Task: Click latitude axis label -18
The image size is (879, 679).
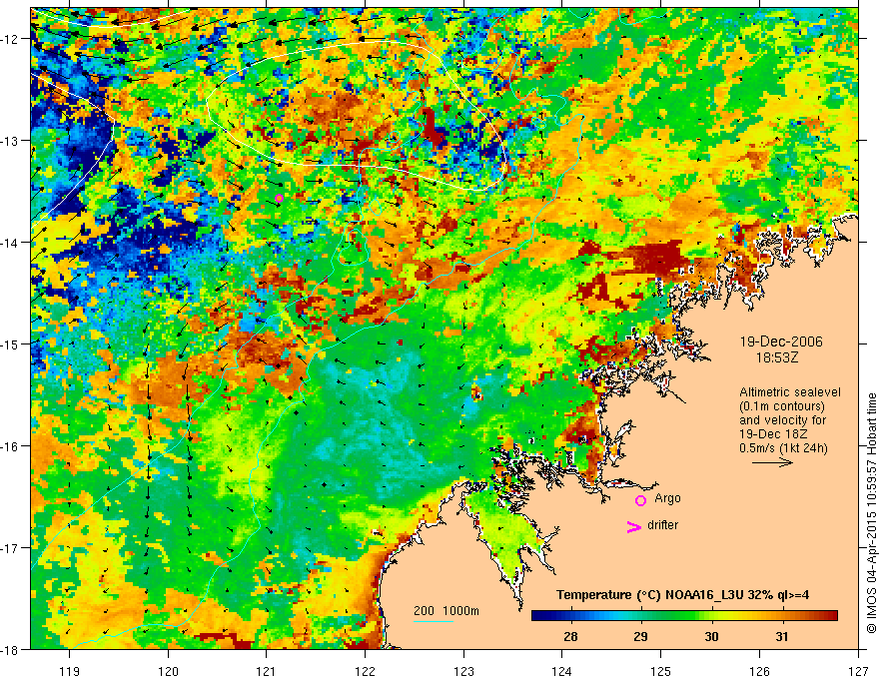Action: point(11,649)
